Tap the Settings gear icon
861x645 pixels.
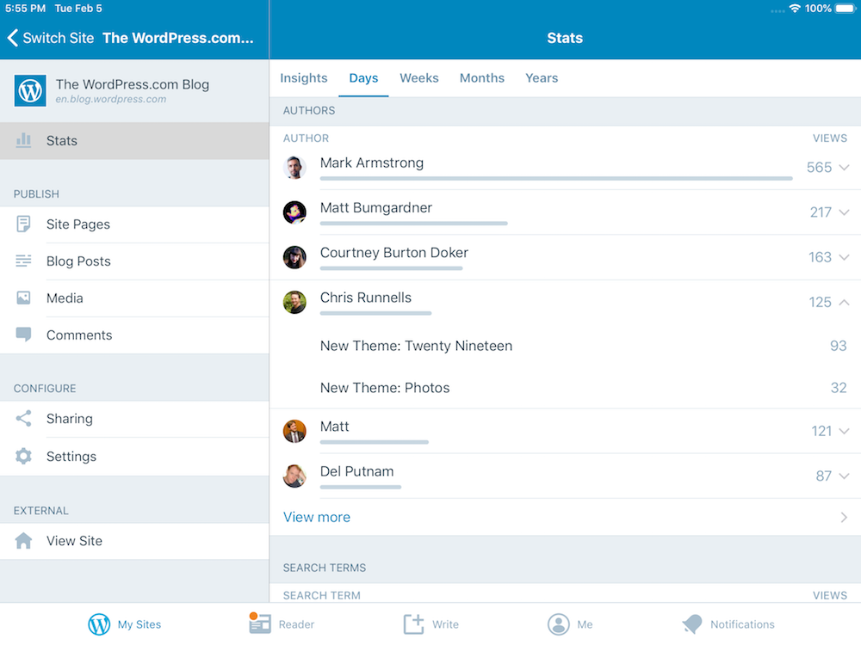click(23, 456)
